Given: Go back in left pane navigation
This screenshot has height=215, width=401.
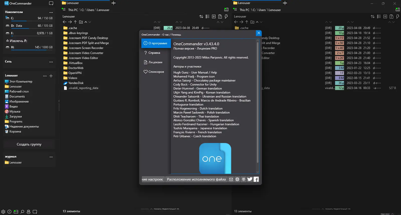Looking at the screenshot, I should click(65, 22).
